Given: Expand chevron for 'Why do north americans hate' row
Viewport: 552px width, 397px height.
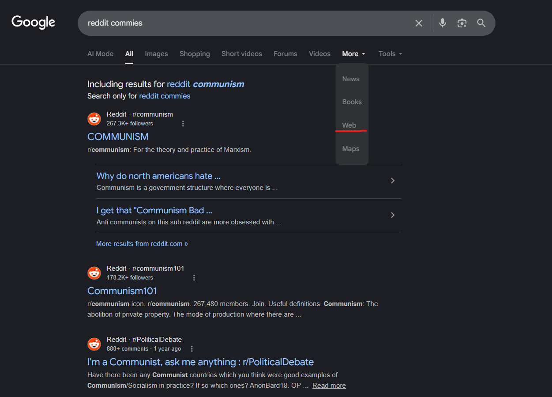Looking at the screenshot, I should [x=393, y=181].
